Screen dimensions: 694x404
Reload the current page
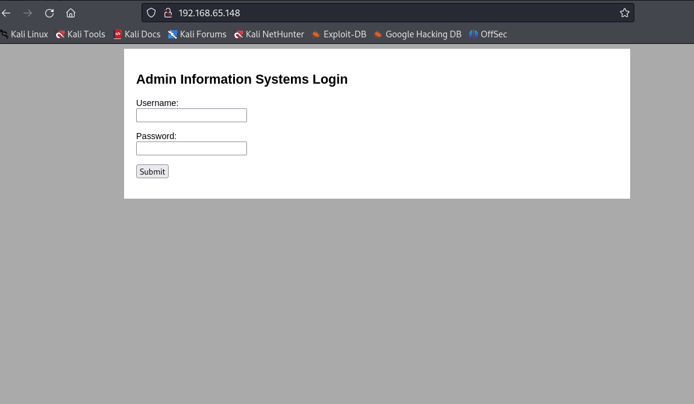[x=49, y=13]
